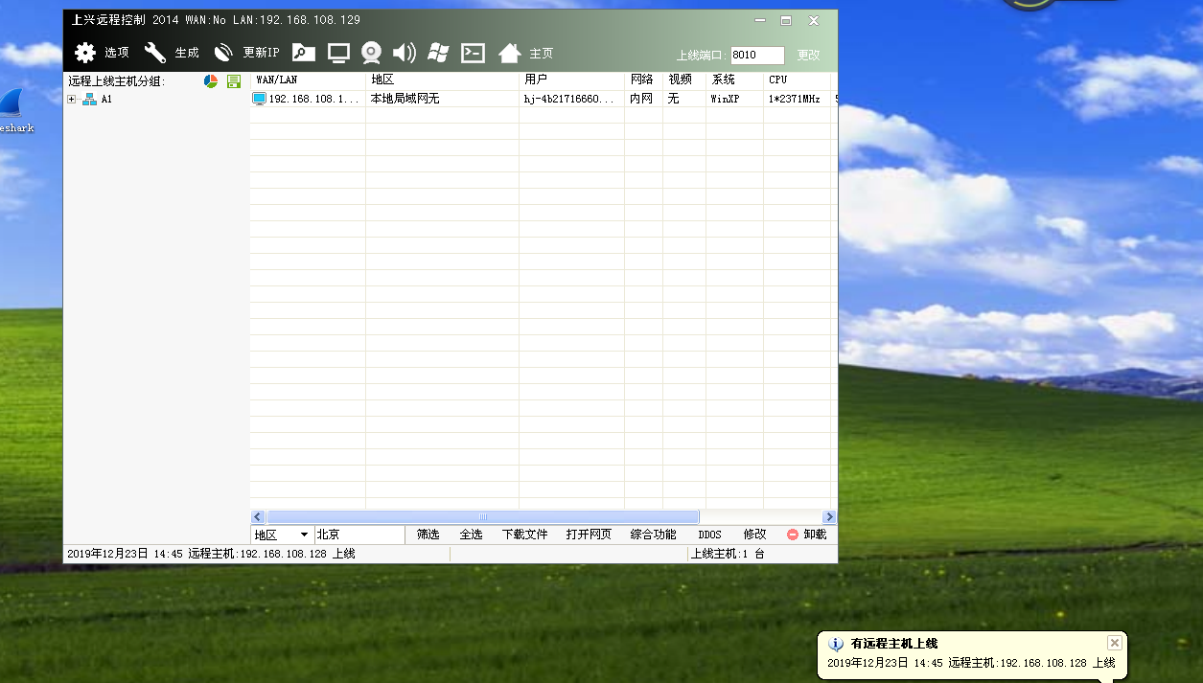The height and width of the screenshot is (683, 1203).
Task: Open the file manager magnifier-folder icon
Action: [304, 53]
